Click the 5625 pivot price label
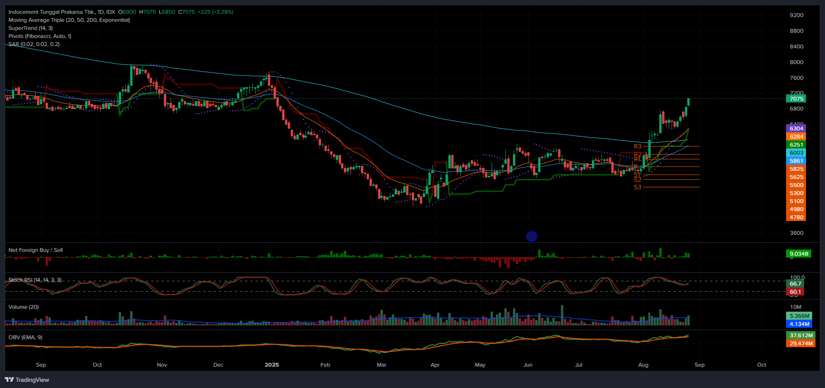 tap(796, 177)
